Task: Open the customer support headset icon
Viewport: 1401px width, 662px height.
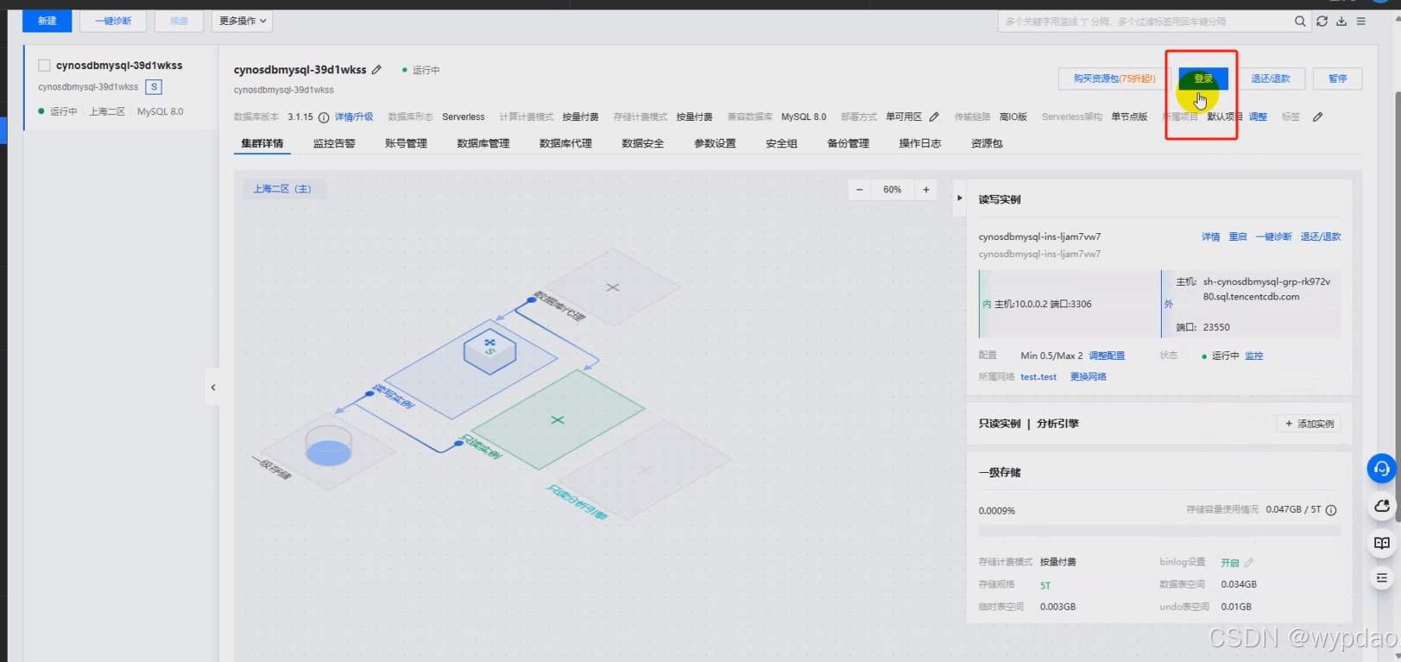Action: [x=1381, y=469]
